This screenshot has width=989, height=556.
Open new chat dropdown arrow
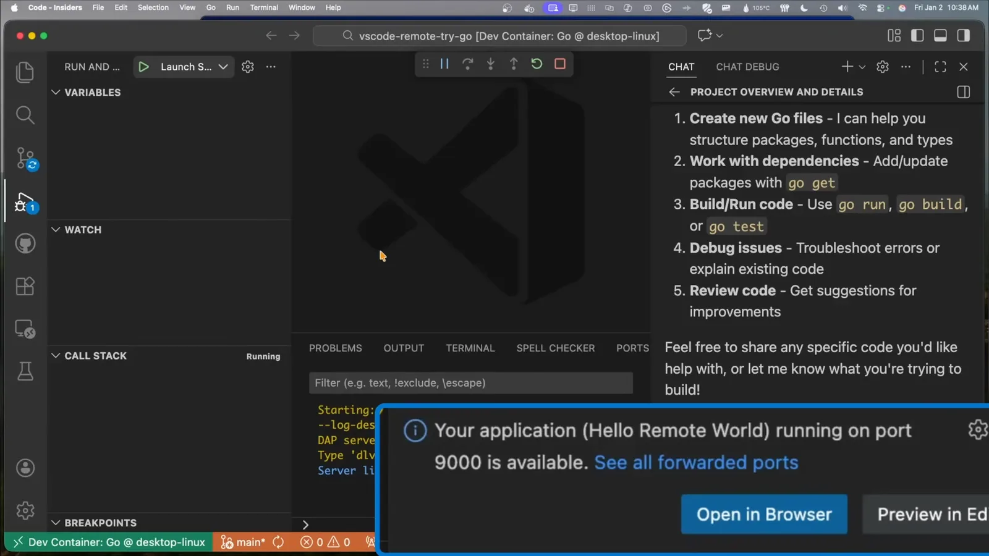pos(862,67)
